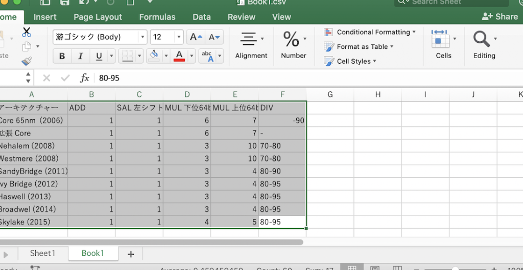Open Format as Table menu
Screen dimensions: 523x270
359,47
